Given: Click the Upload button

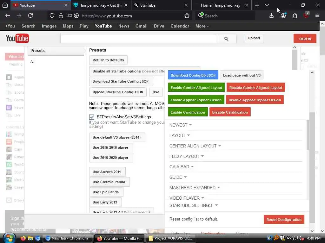Looking at the screenshot, I should click(254, 38).
